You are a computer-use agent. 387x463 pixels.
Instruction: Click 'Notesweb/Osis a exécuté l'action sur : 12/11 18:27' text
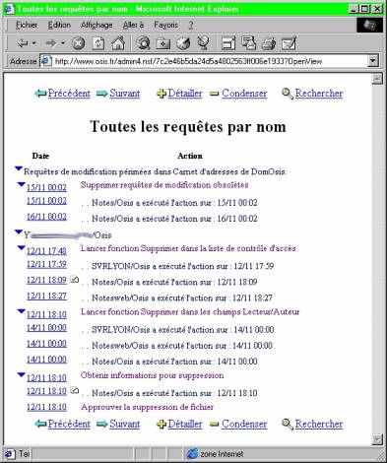click(x=182, y=298)
